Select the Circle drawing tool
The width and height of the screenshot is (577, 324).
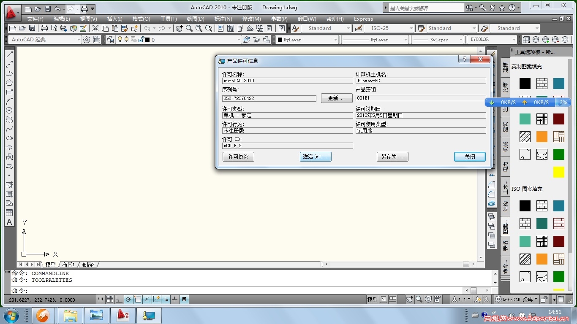9,111
